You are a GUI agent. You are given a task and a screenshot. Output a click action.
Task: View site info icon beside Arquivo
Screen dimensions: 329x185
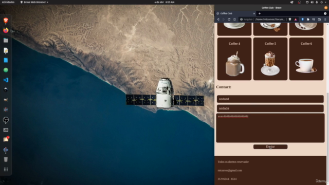[x=241, y=20]
